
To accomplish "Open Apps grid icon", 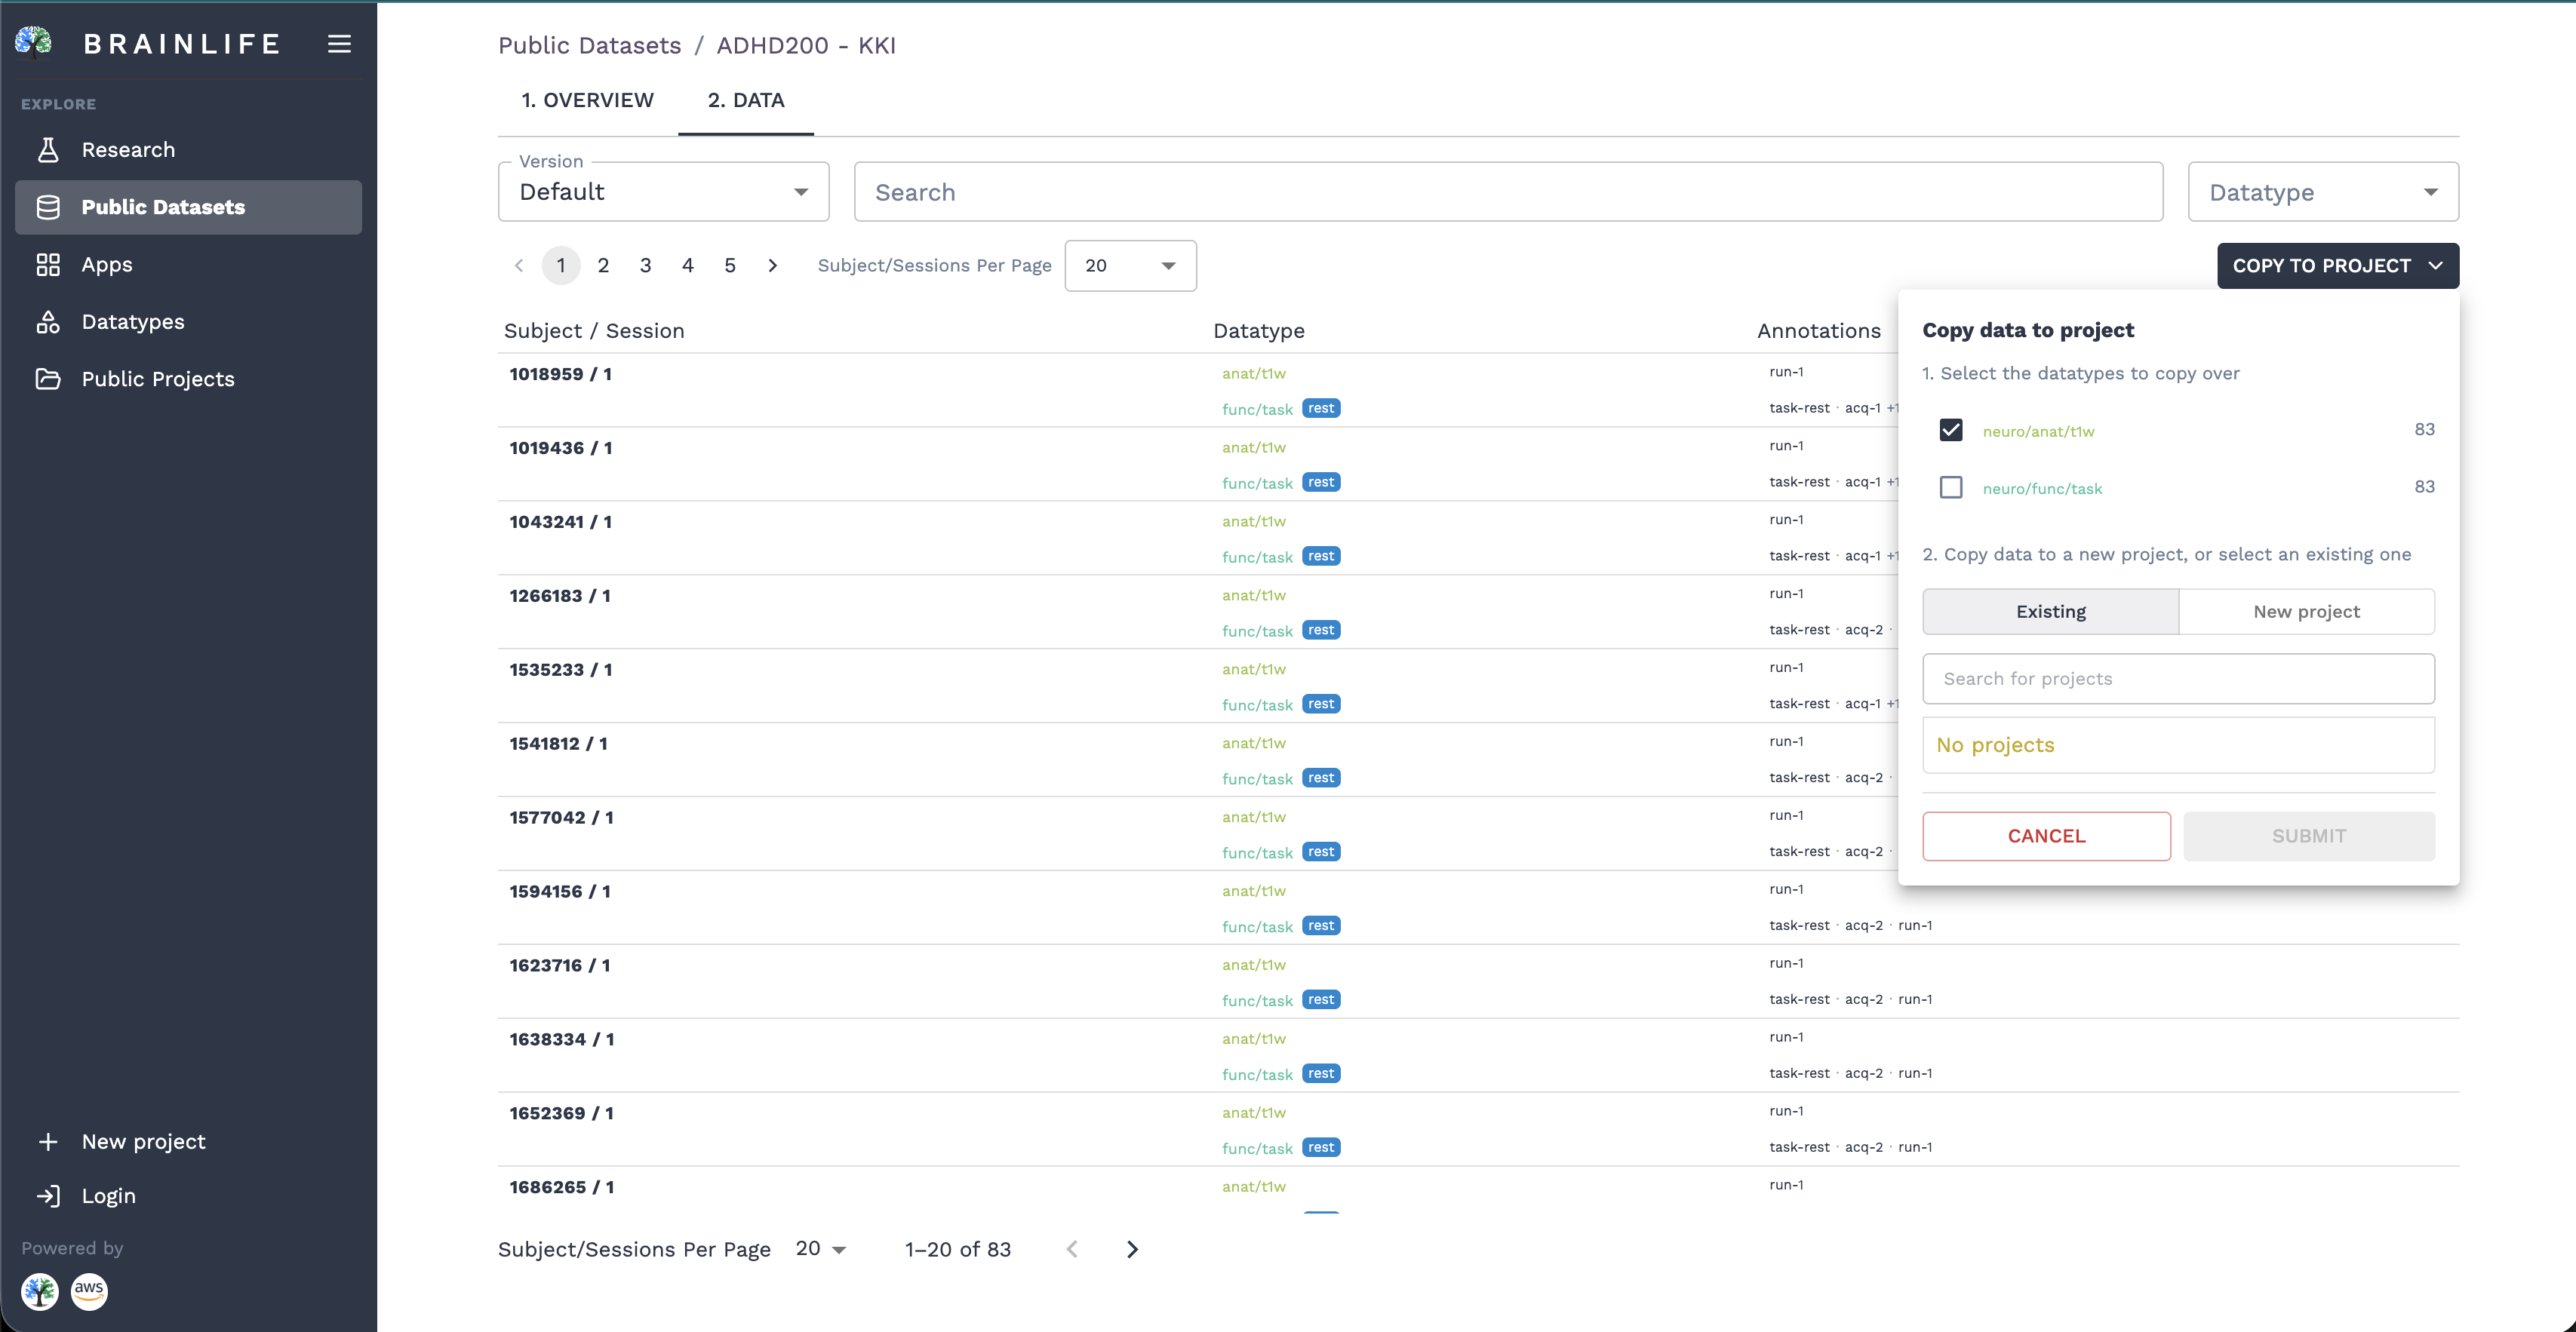I will [x=48, y=265].
